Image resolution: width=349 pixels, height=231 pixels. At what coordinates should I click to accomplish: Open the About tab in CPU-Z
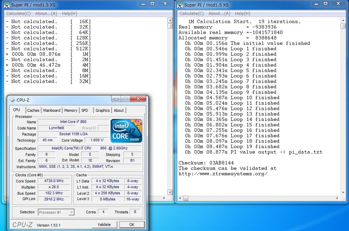click(119, 110)
